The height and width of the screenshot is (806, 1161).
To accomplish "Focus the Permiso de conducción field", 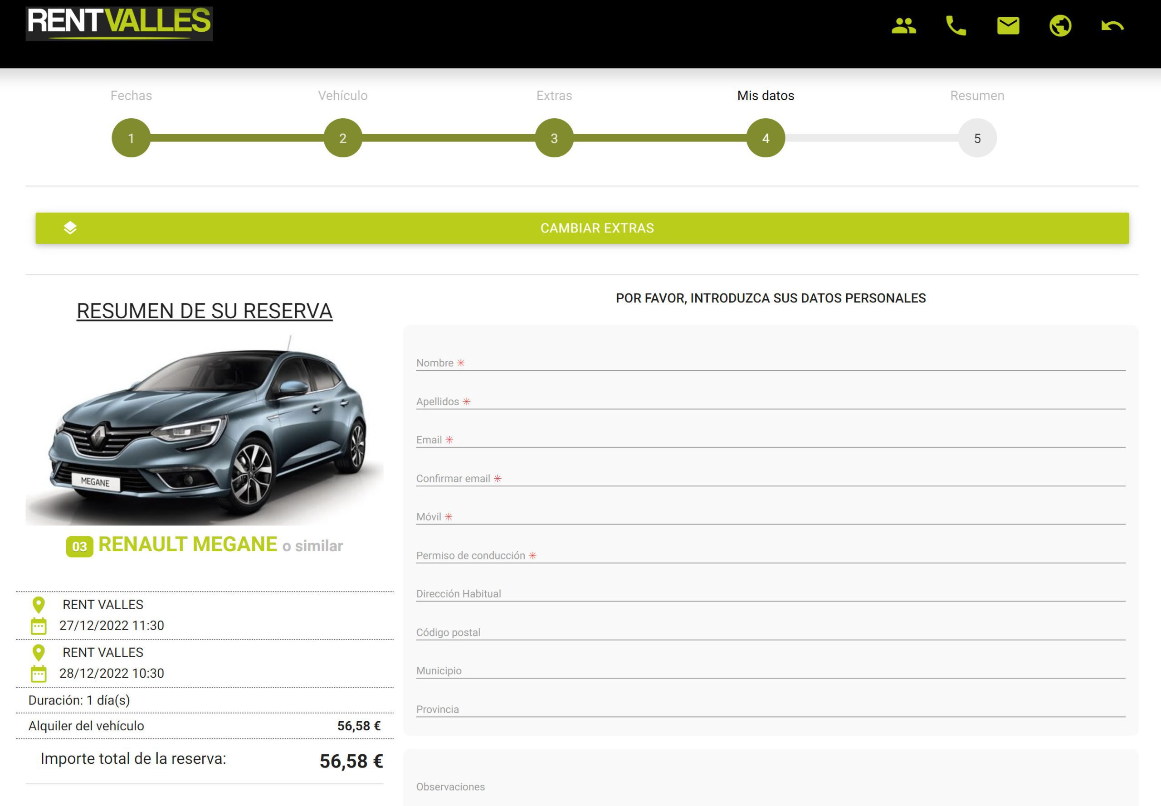I will click(771, 555).
